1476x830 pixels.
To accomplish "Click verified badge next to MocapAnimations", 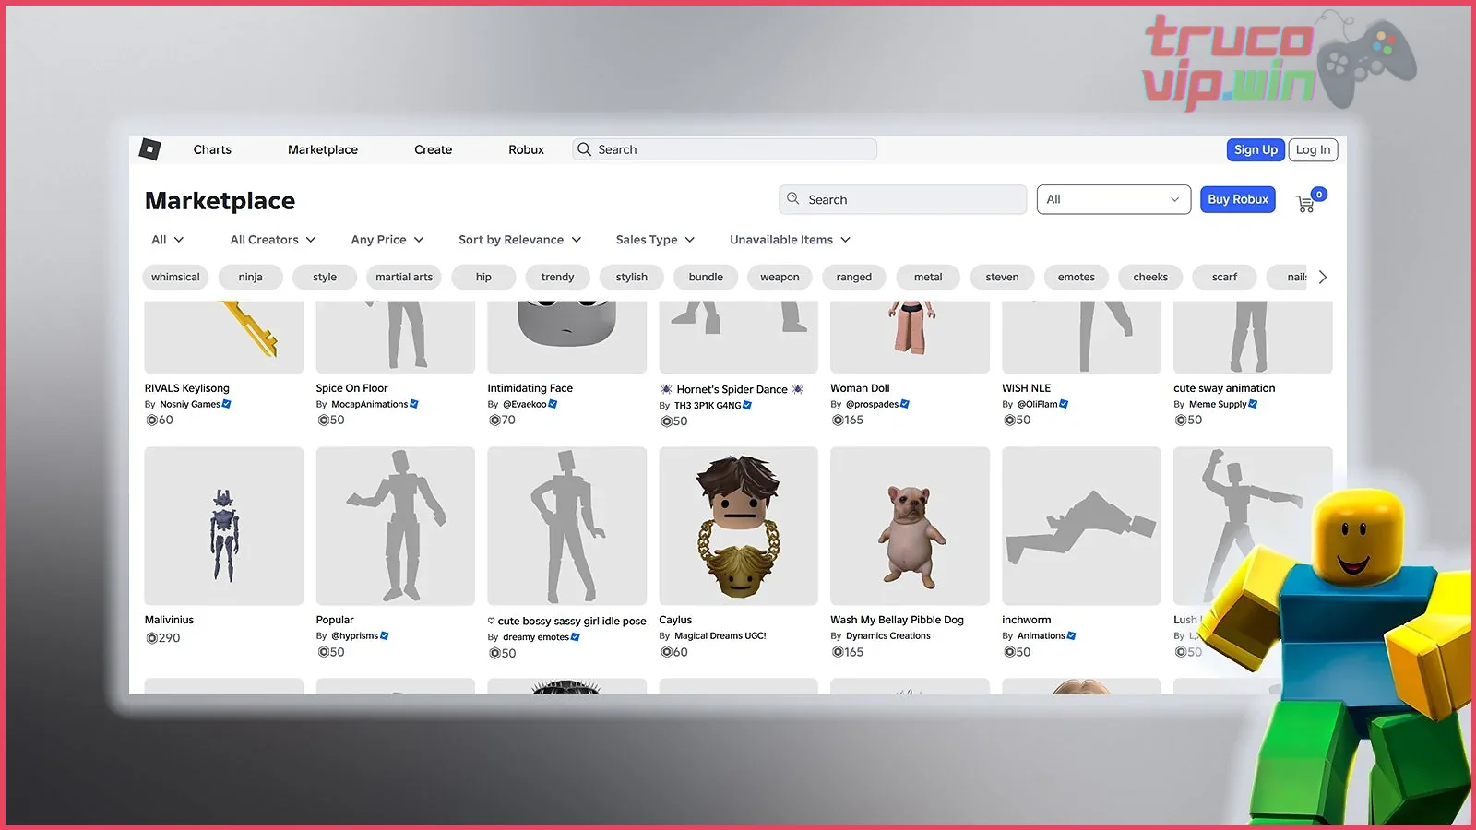I will 414,404.
